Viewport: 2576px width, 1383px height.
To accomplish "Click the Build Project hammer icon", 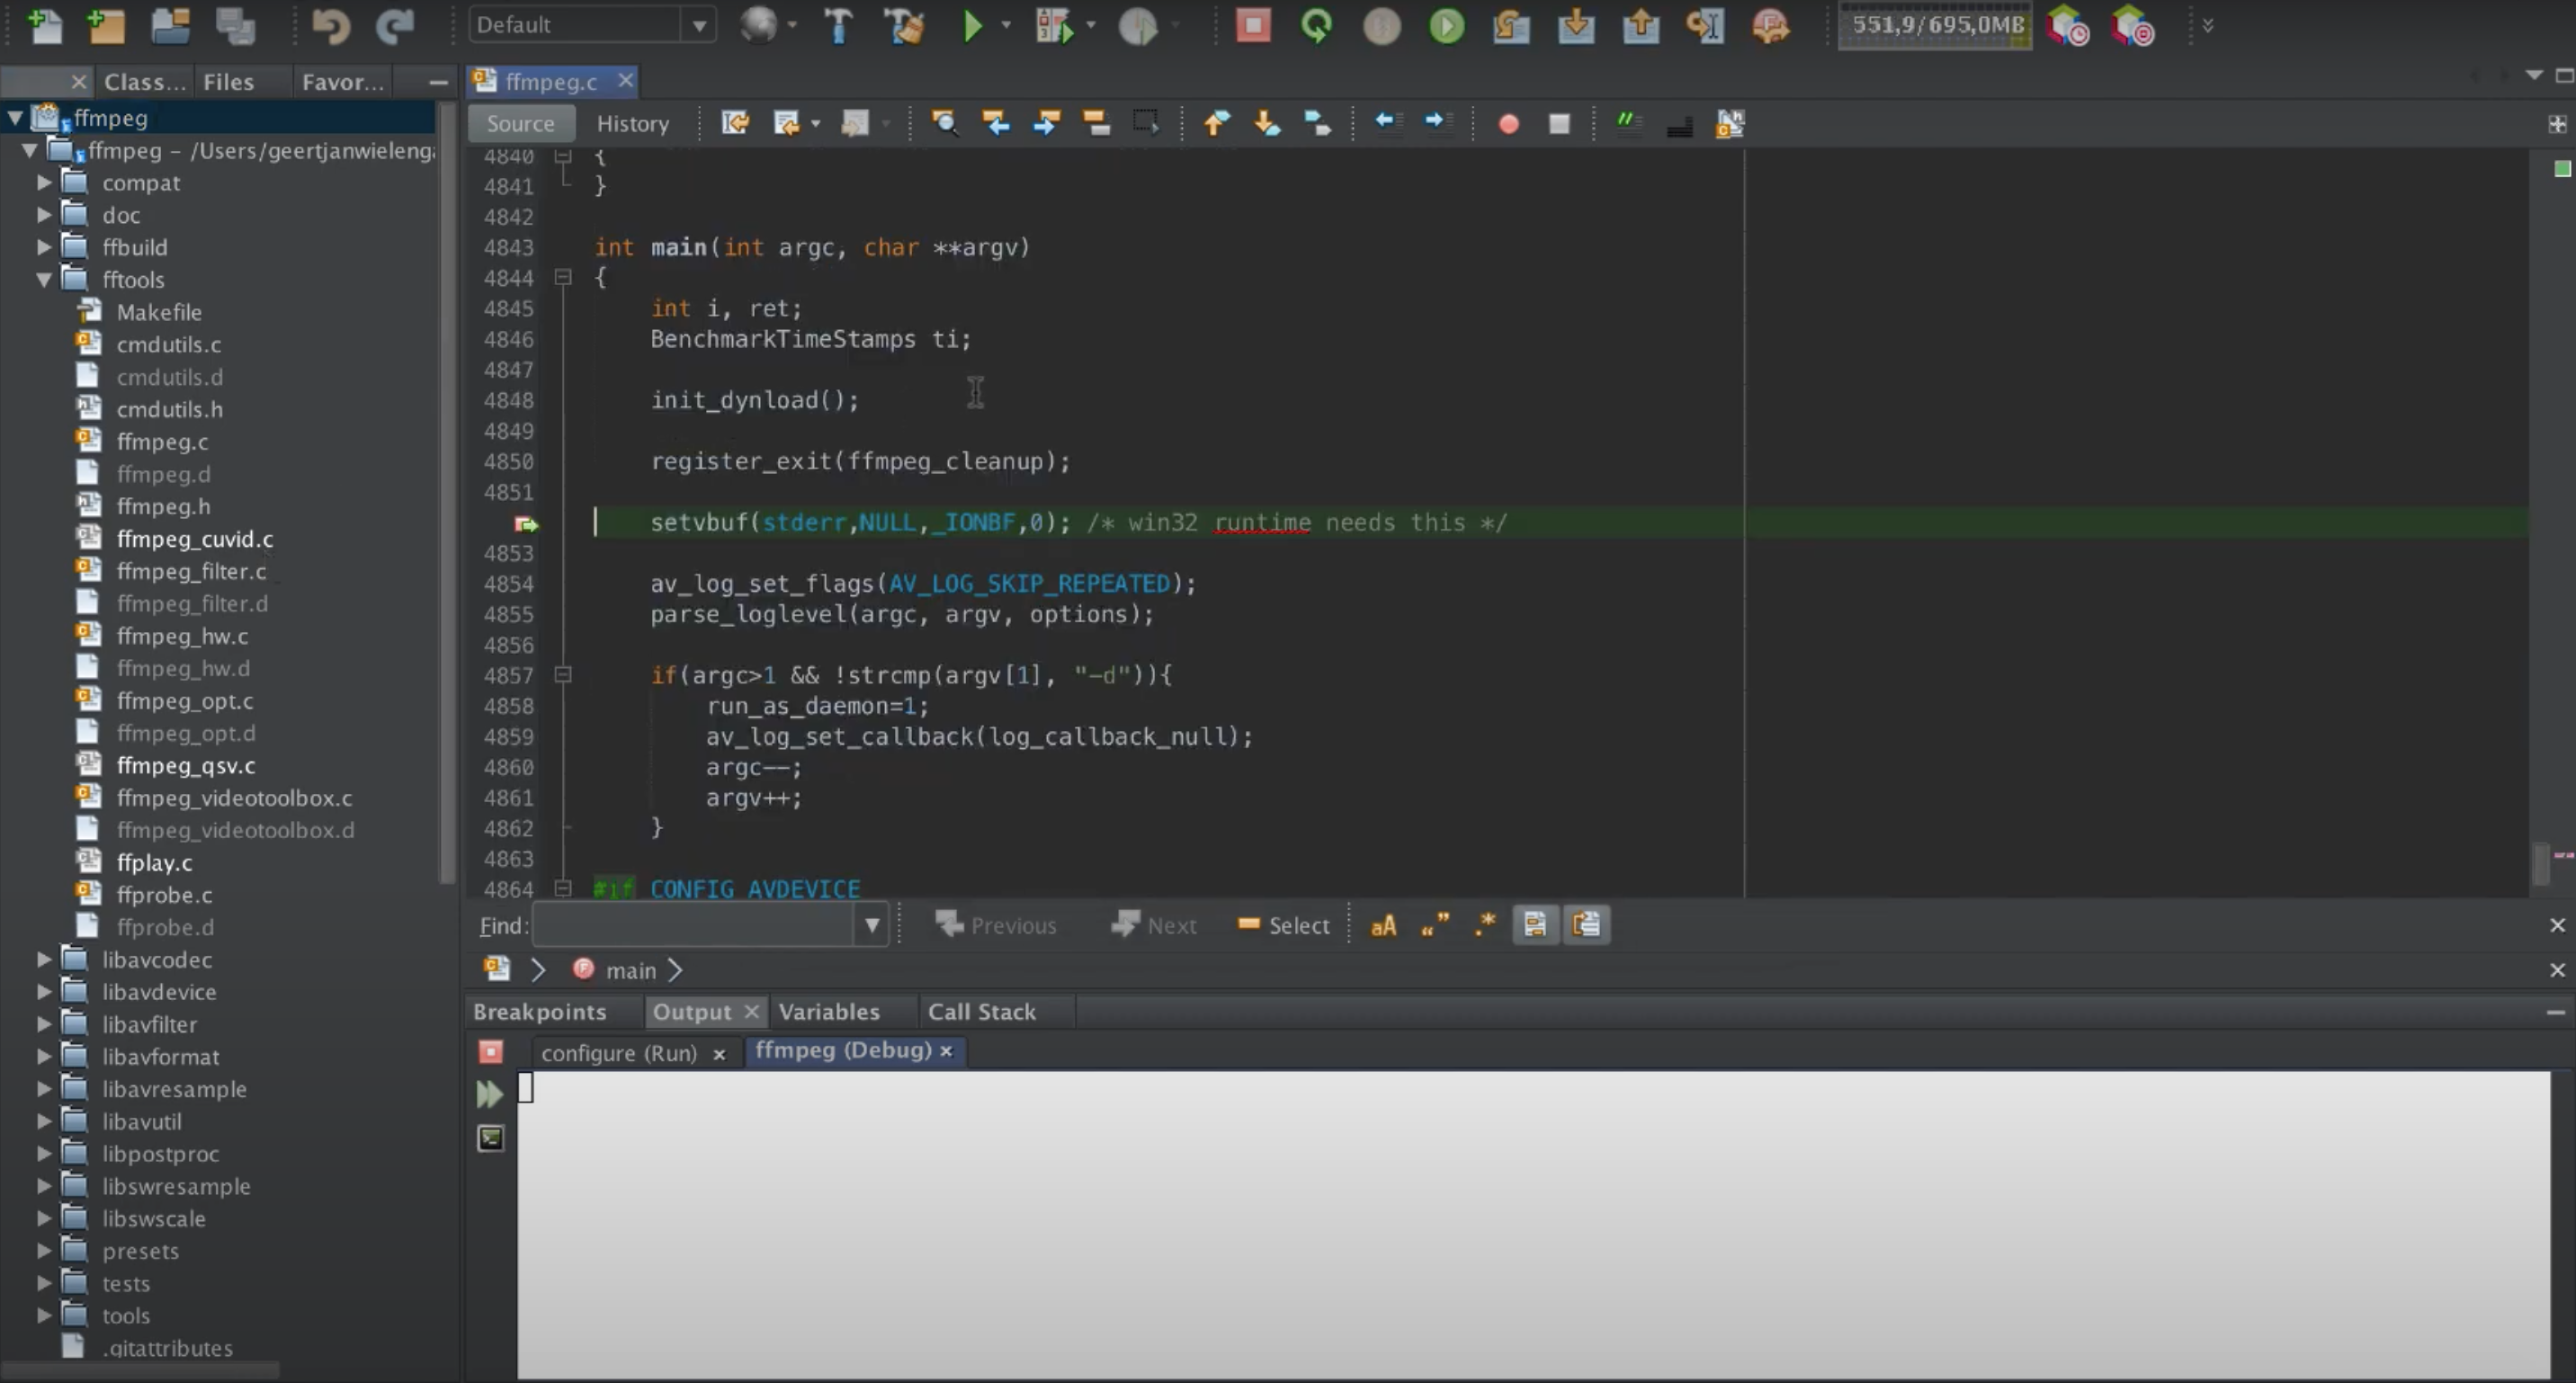I will click(838, 25).
